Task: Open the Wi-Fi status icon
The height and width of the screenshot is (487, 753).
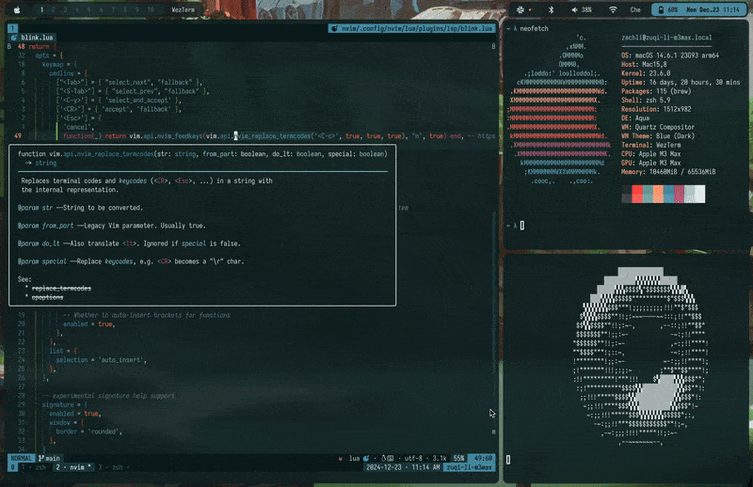Action: [x=613, y=9]
